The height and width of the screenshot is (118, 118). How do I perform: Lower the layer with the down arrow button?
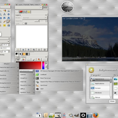click(29, 50)
